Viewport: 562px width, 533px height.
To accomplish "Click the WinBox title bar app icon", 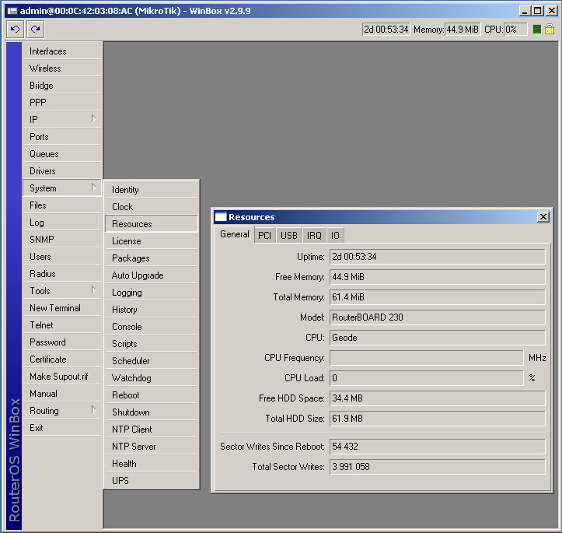I will (x=12, y=11).
